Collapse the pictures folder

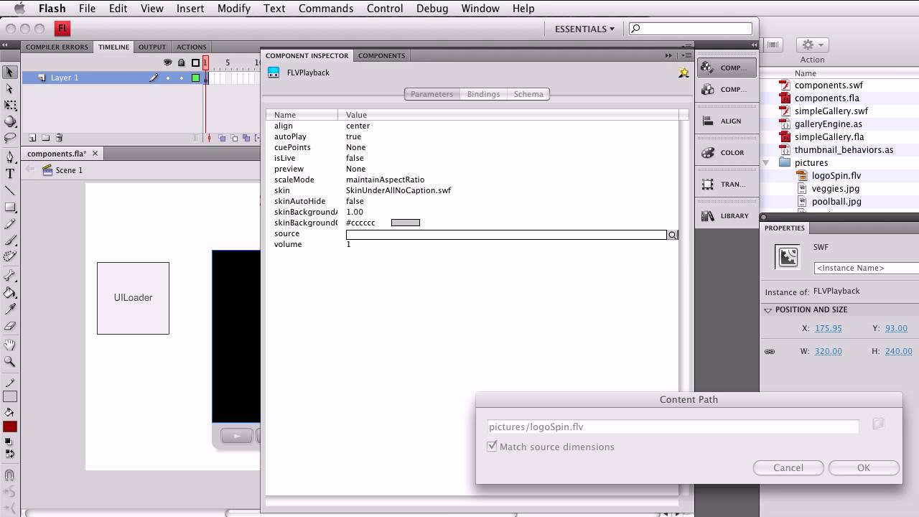click(x=766, y=163)
